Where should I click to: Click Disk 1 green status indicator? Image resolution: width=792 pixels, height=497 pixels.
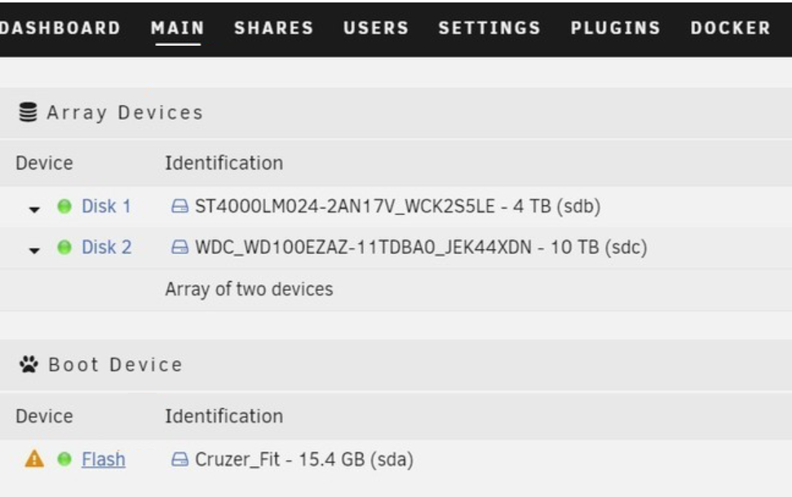coord(64,207)
